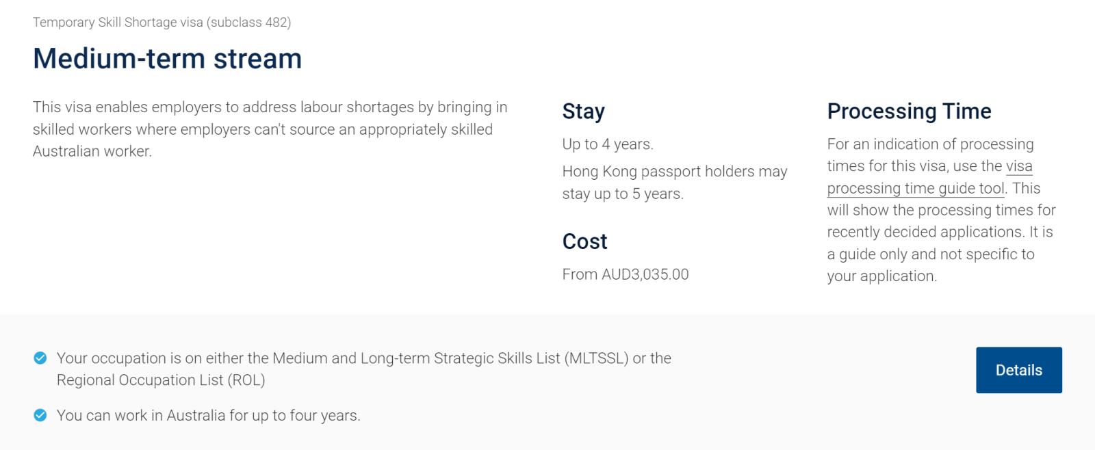Click the "For an indication of processing" line
This screenshot has height=450, width=1095.
(930, 144)
